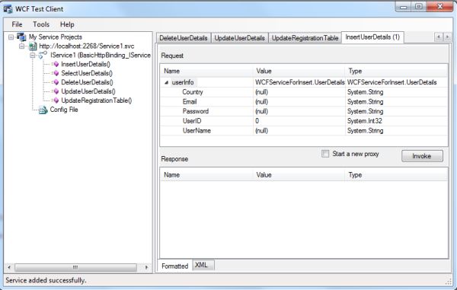Switch to the XML view tab
Screen dimensions: 457x290
(x=203, y=265)
